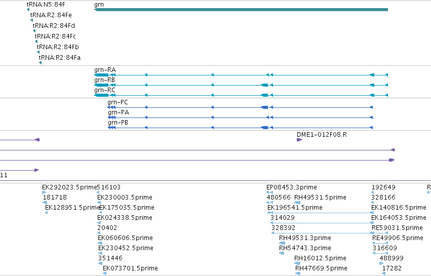Click the RH47669.5prime entry
This screenshot has width=431, height=276.
coord(321,268)
